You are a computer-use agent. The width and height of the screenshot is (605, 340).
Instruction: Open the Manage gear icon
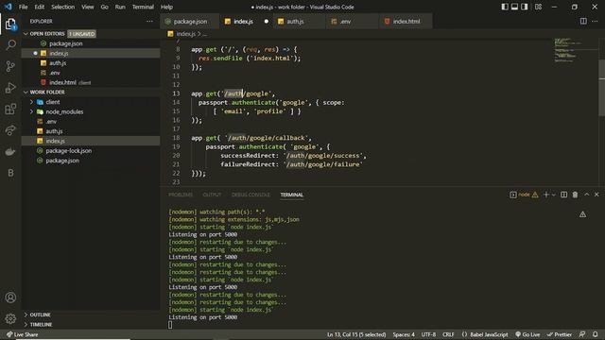10,318
